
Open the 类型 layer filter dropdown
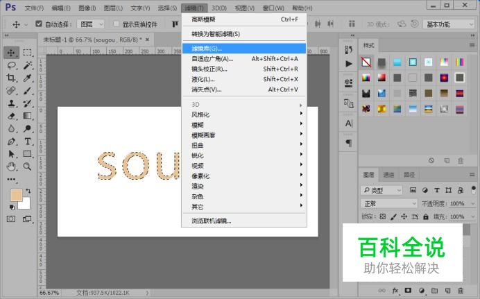pyautogui.click(x=382, y=190)
